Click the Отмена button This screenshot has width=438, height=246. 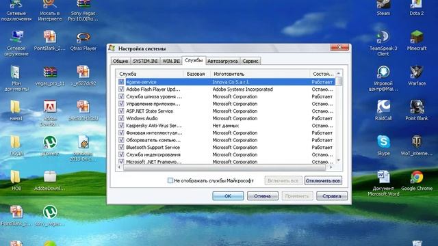coord(262,196)
